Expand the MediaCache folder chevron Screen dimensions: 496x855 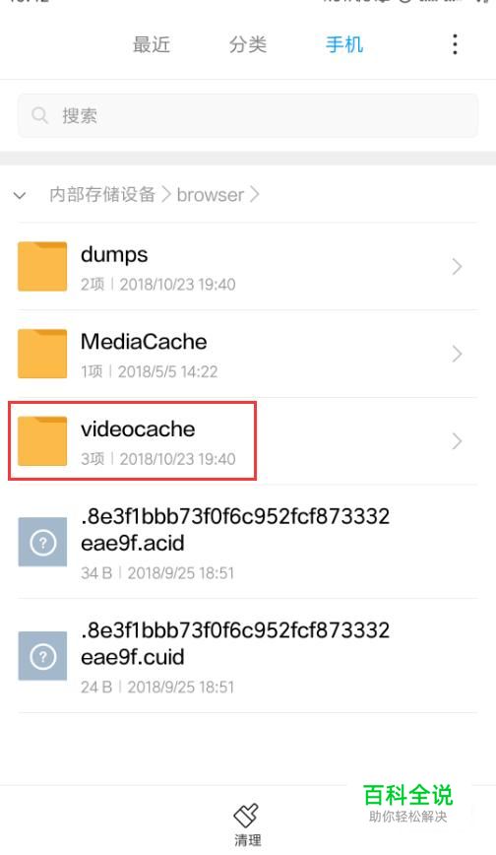coord(457,354)
